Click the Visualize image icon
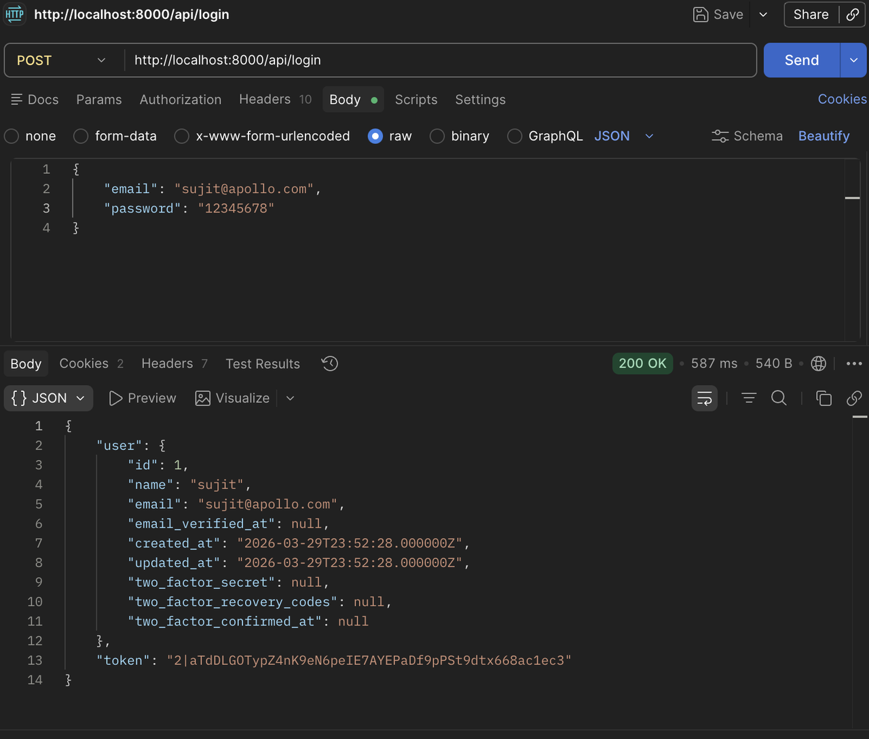Image resolution: width=869 pixels, height=739 pixels. pos(202,398)
